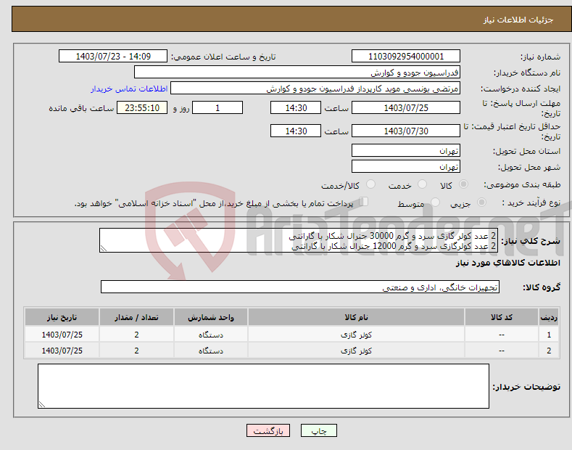Click the remaining days field showing 1
The image size is (572, 450).
(x=217, y=107)
